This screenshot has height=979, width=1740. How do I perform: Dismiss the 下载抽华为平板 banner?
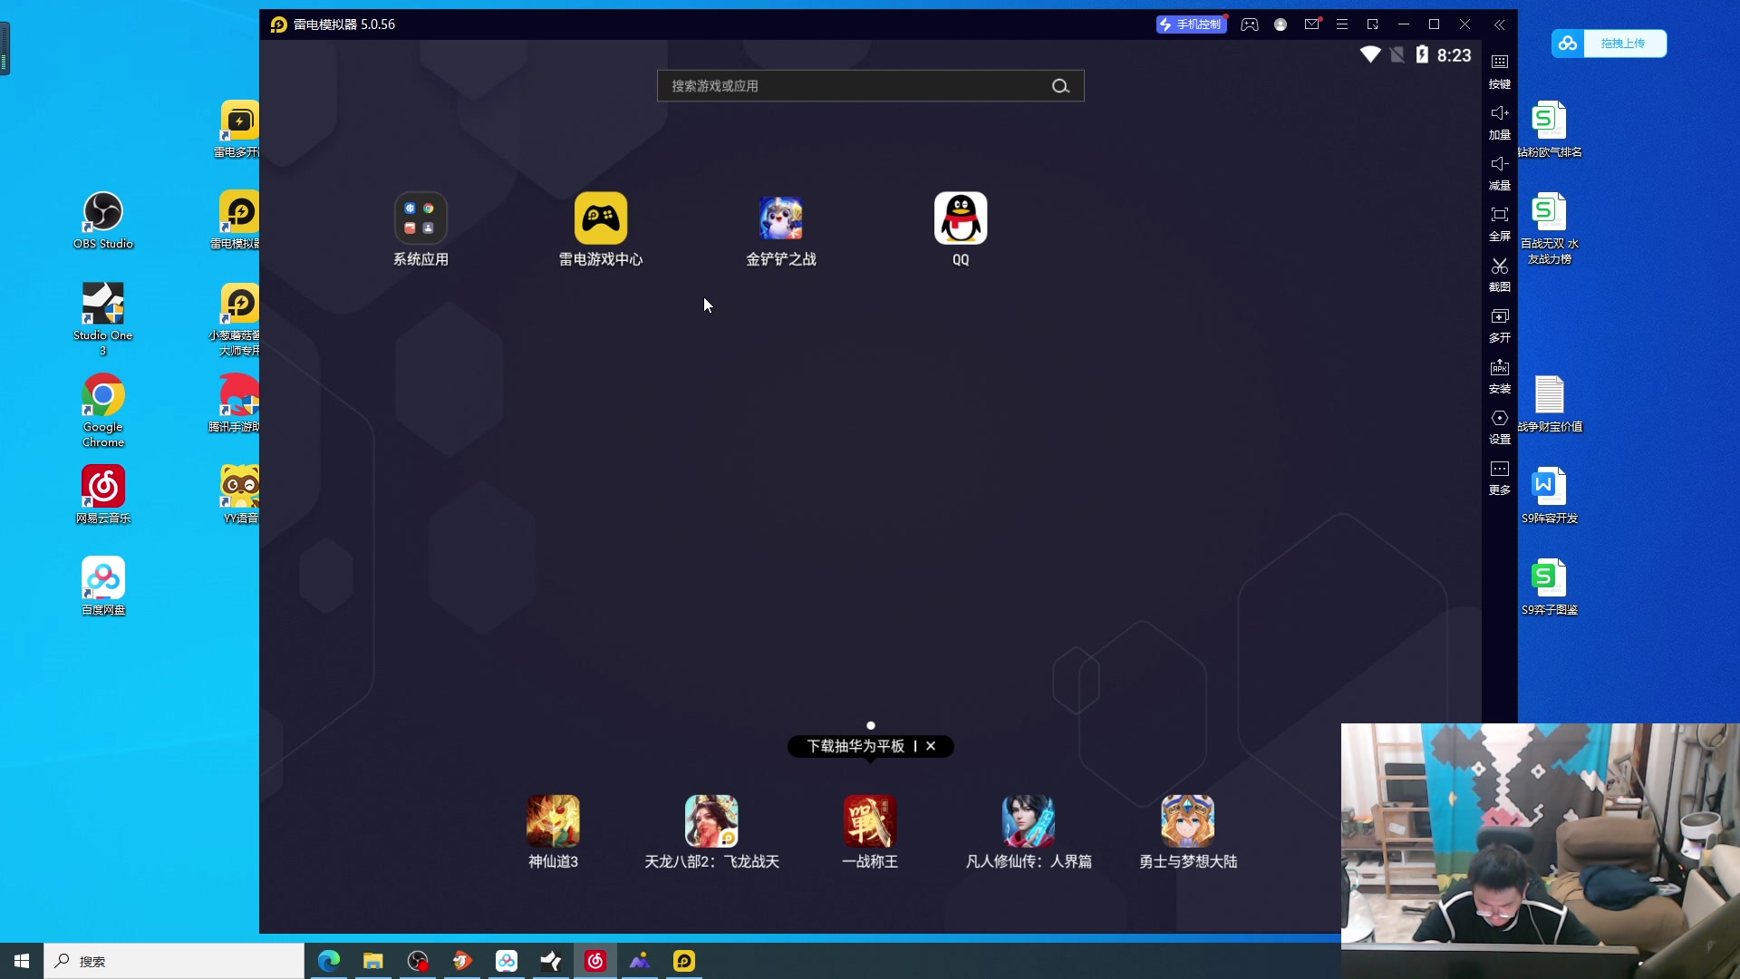(x=931, y=746)
